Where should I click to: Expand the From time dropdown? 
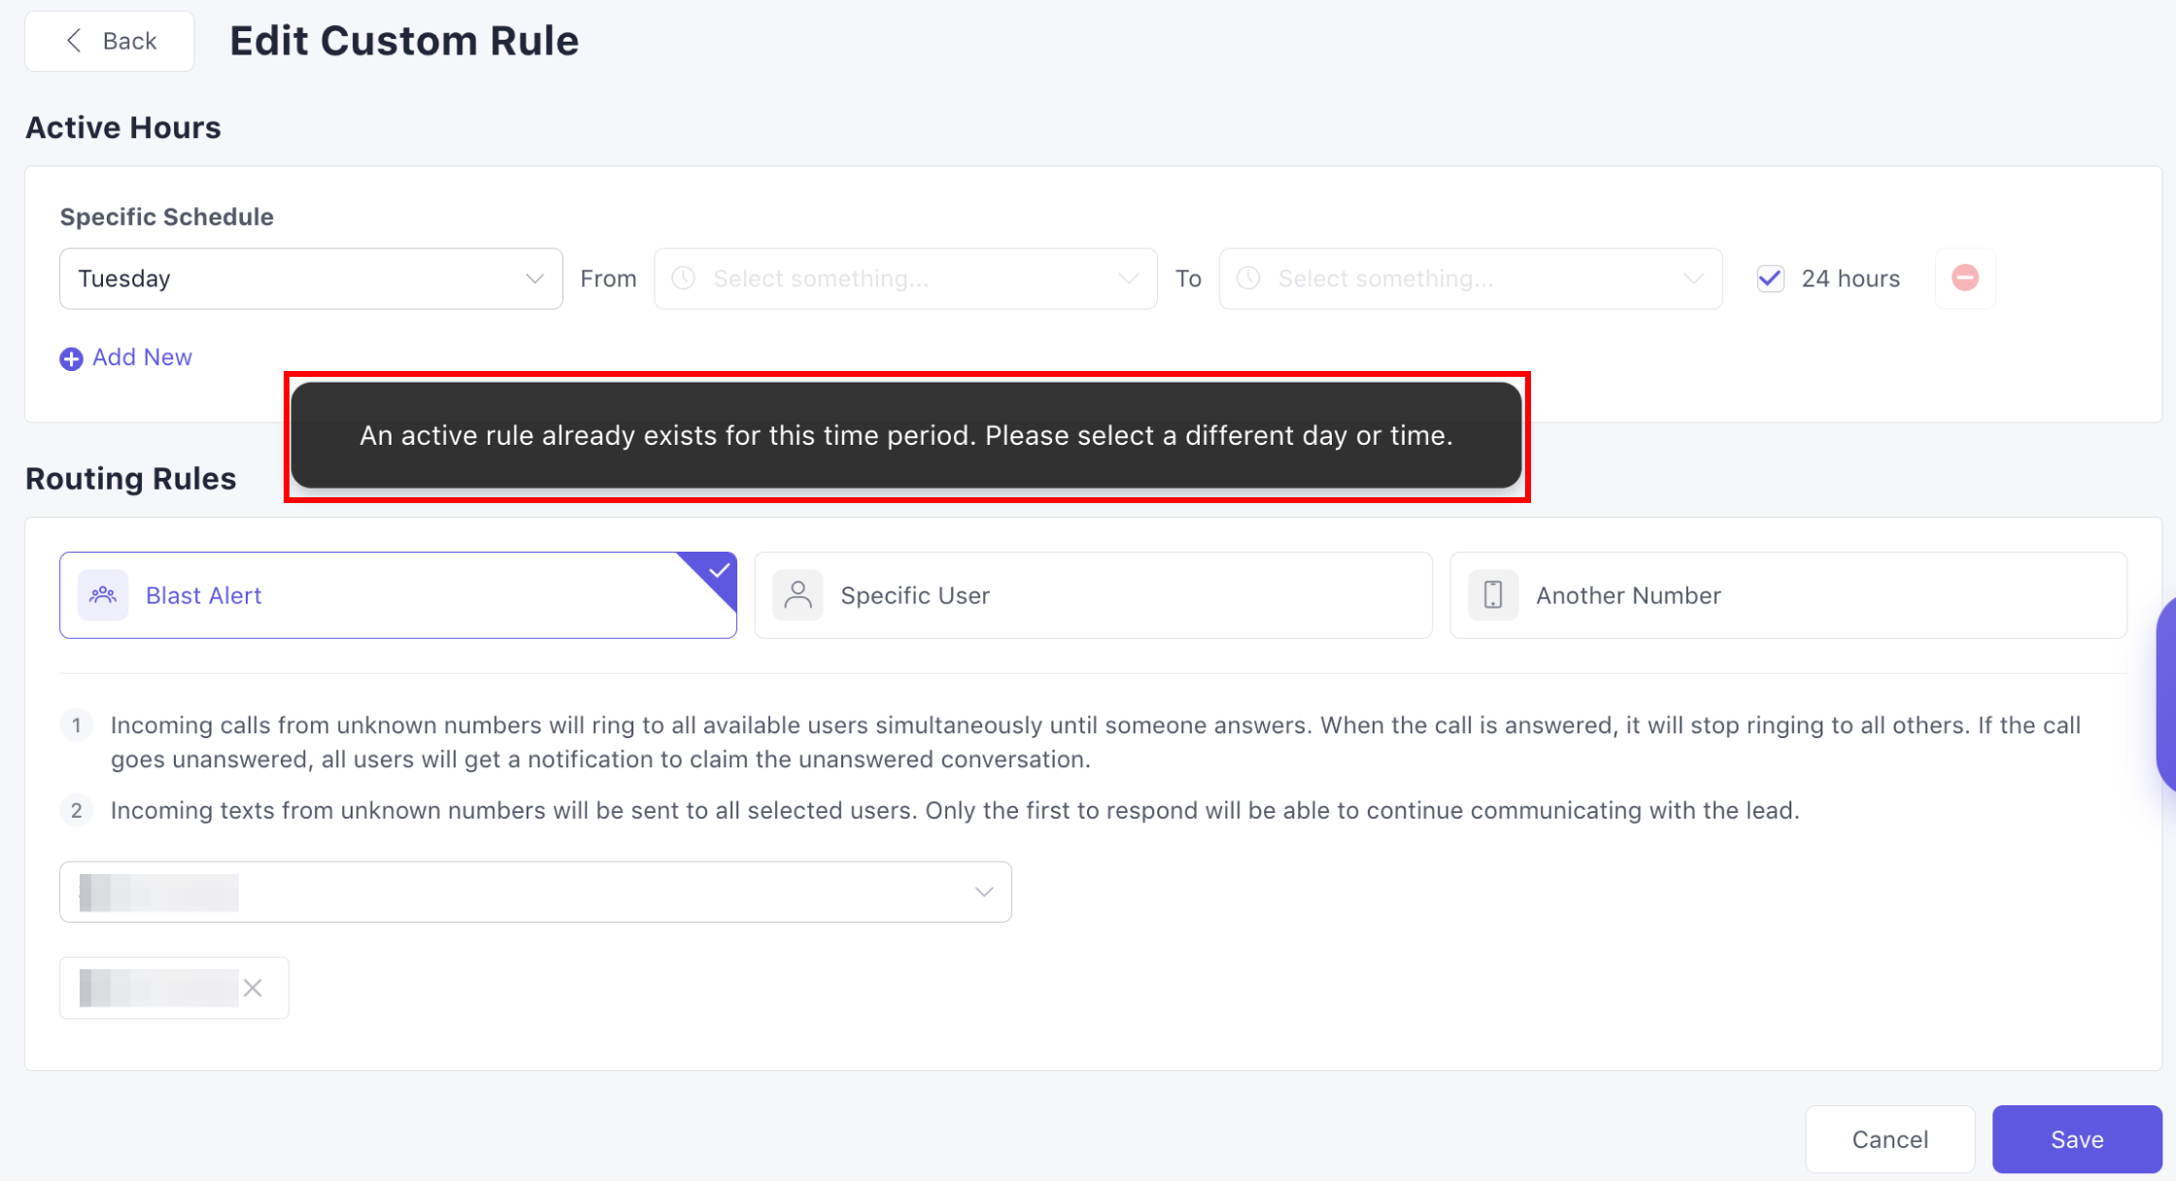point(1127,279)
